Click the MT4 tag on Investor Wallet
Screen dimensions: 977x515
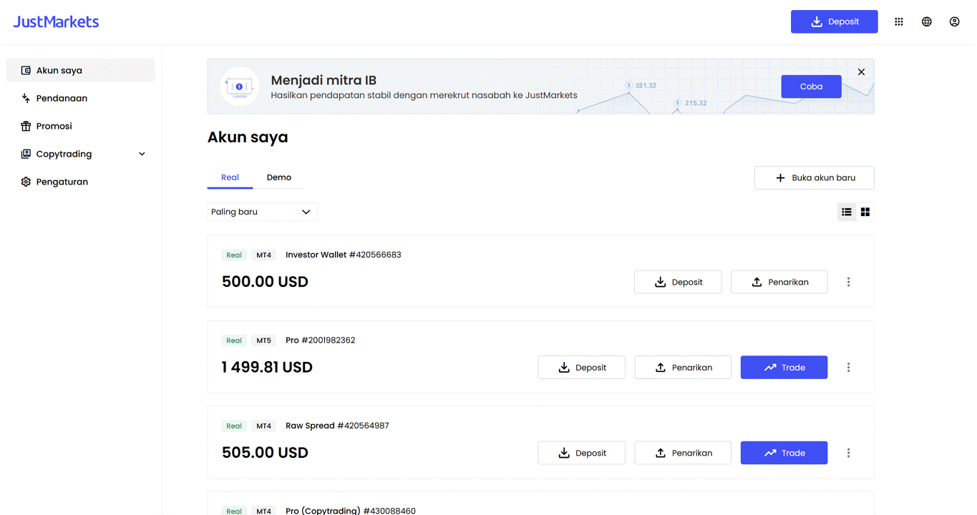tap(264, 255)
